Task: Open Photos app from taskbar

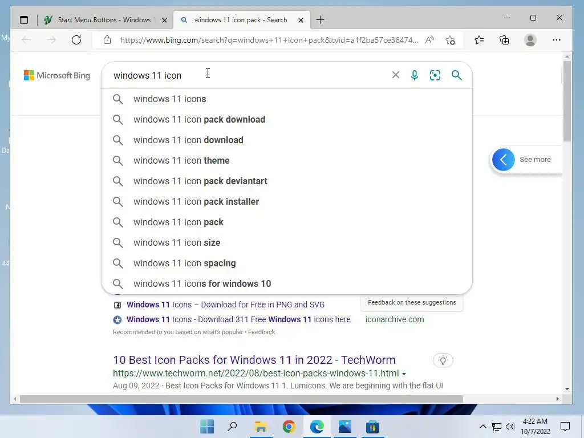Action: pos(345,427)
